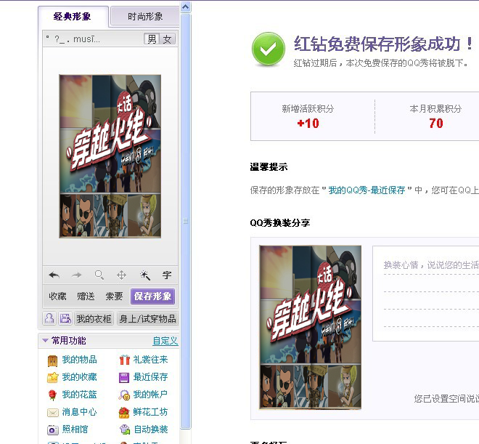Screen dimensions: 479x444
Task: Click the 鲜花工坊 link text
Action: (150, 412)
